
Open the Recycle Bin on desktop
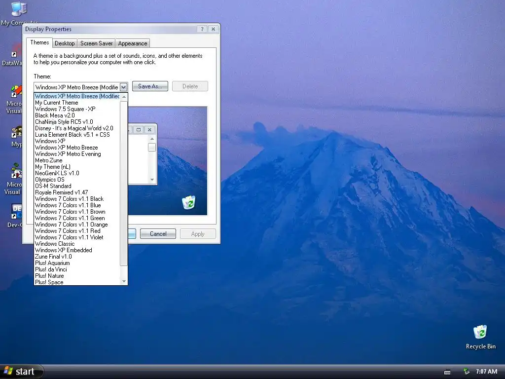[x=480, y=337]
